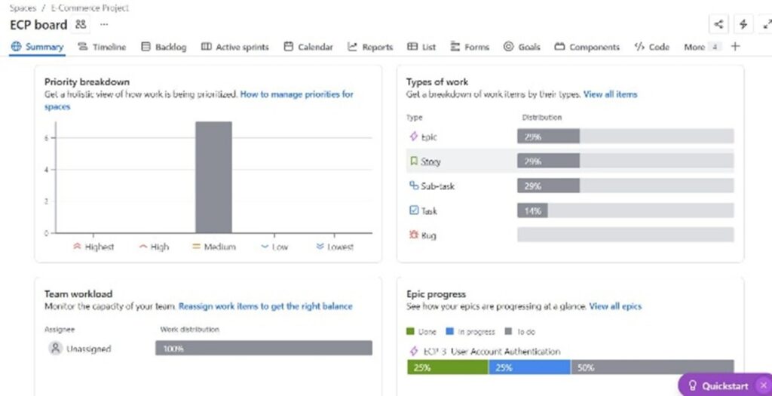Click the Epic distribution bar
The height and width of the screenshot is (396, 772).
click(548, 137)
